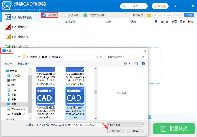197x137 pixels.
Task: Click the search magnifier icon
Action: (142, 57)
